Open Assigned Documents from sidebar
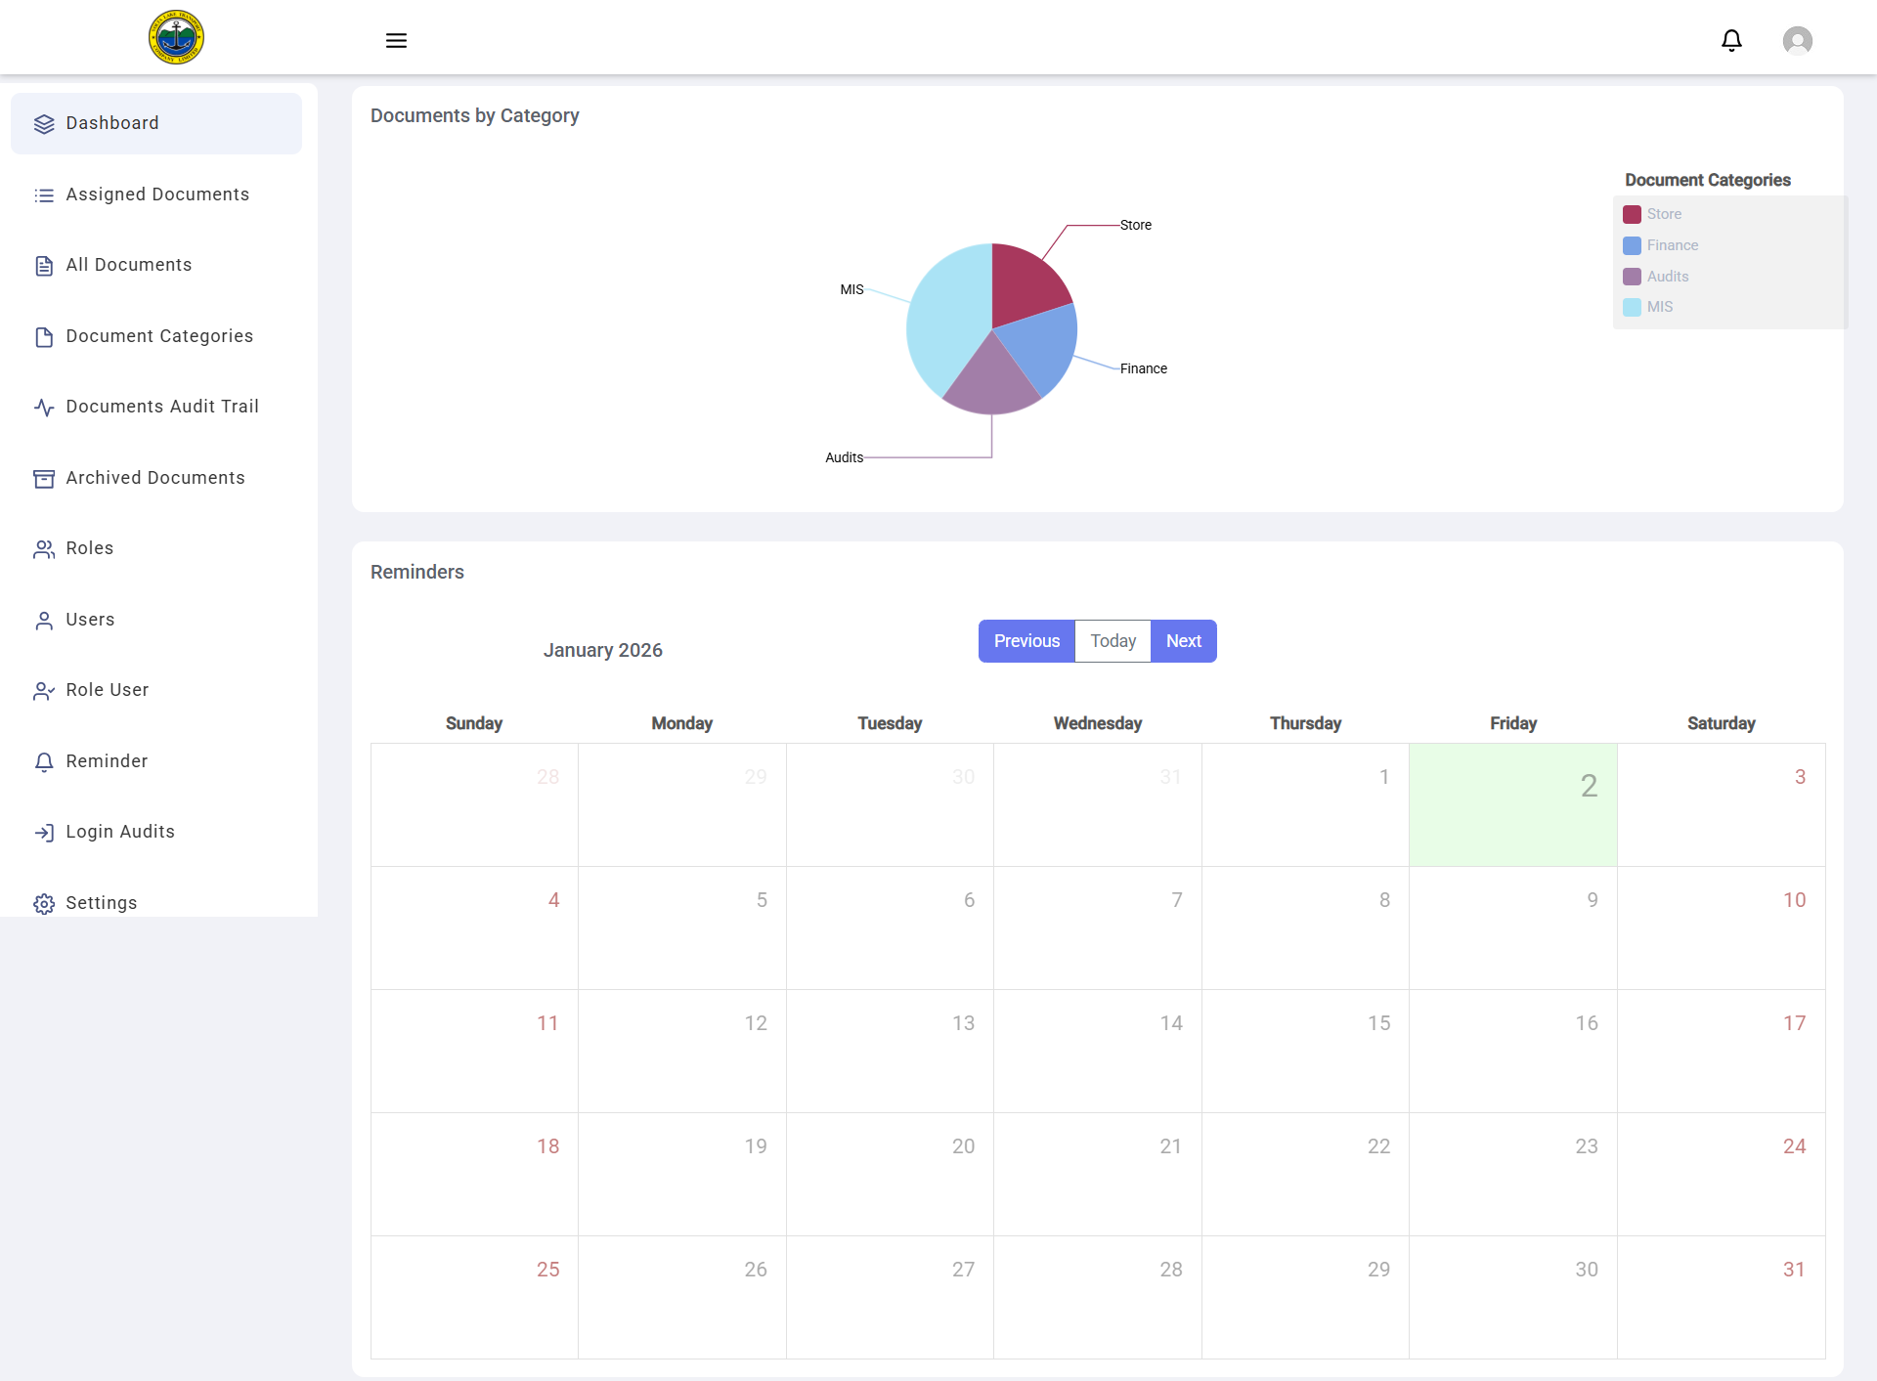 (x=157, y=194)
